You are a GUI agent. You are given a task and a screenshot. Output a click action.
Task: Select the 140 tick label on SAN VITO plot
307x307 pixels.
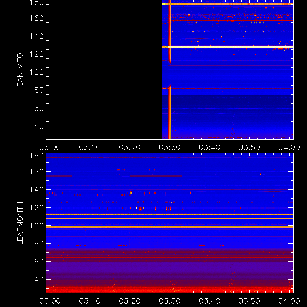(36, 36)
